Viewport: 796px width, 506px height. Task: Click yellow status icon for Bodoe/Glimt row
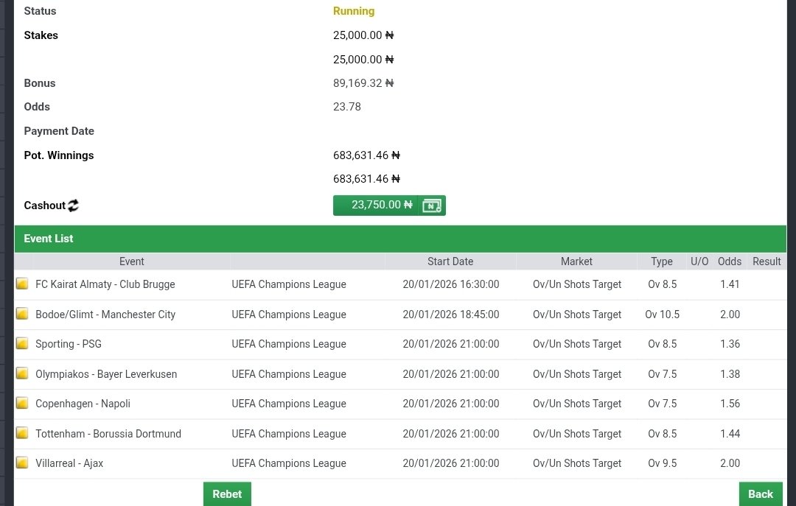click(x=22, y=314)
